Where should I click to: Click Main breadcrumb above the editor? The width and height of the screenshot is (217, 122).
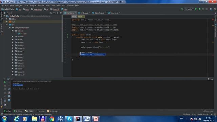pos(74,17)
